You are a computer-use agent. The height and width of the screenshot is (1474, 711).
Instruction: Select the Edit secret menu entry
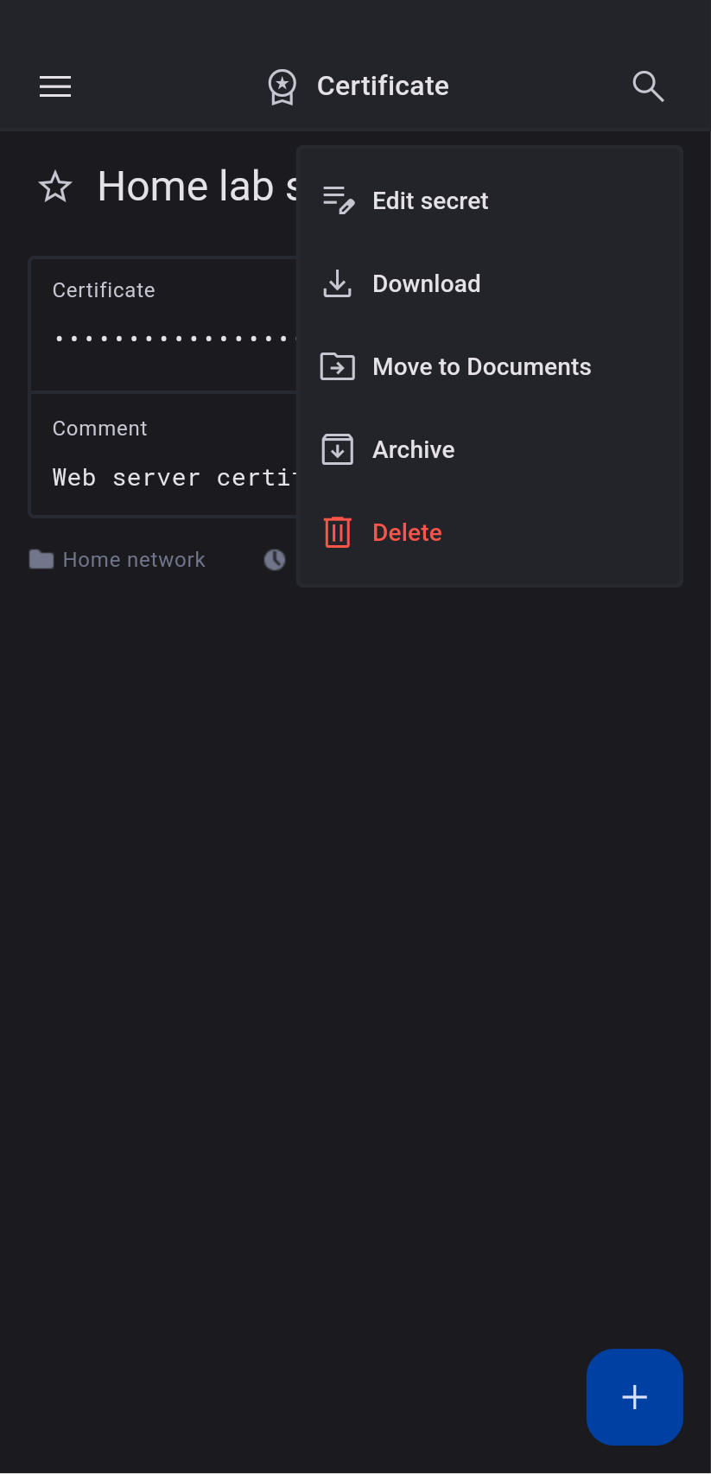(x=430, y=200)
